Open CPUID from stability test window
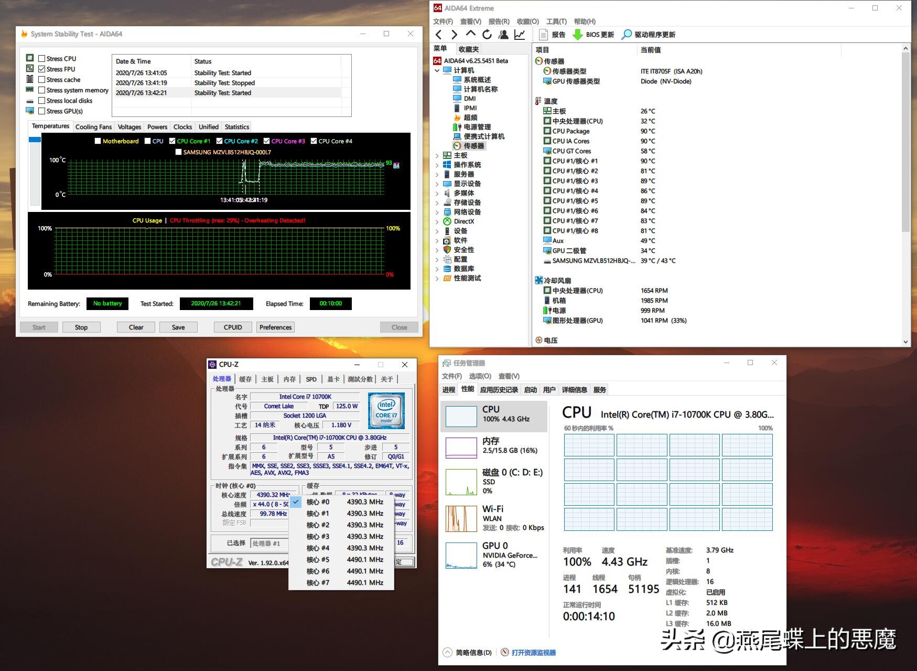The height and width of the screenshot is (671, 917). [x=233, y=327]
